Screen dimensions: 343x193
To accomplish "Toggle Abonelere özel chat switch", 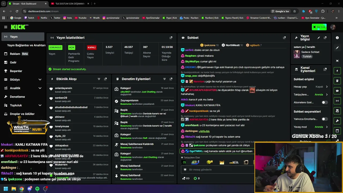I will tap(324, 102).
